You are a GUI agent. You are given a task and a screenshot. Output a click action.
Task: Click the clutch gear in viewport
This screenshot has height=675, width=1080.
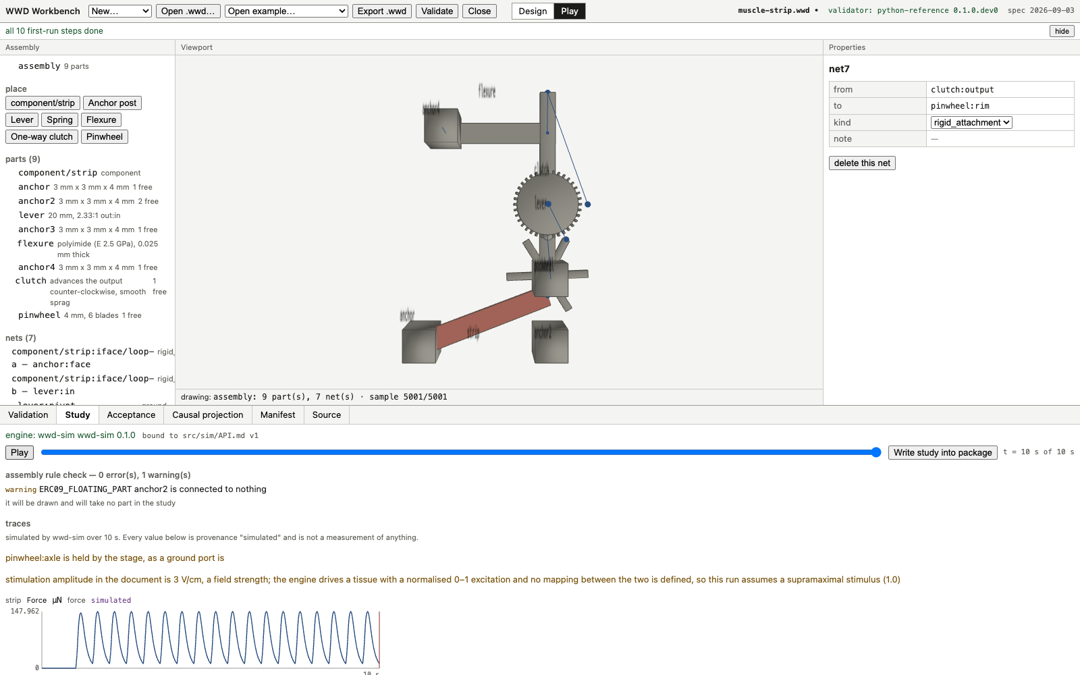pyautogui.click(x=547, y=203)
